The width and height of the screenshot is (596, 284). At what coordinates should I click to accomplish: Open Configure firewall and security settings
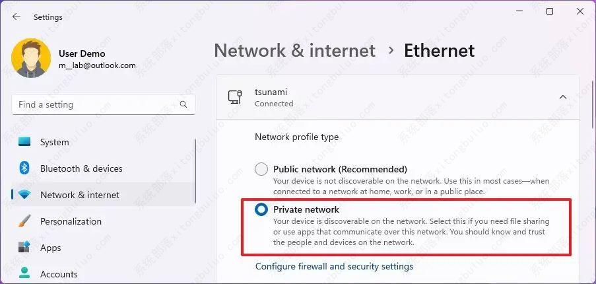(334, 266)
